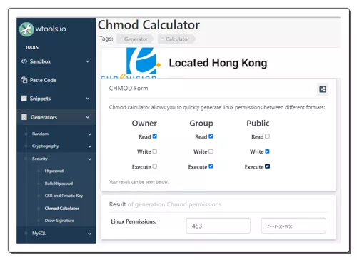
Task: Enable Public Read permission
Action: pos(267,136)
